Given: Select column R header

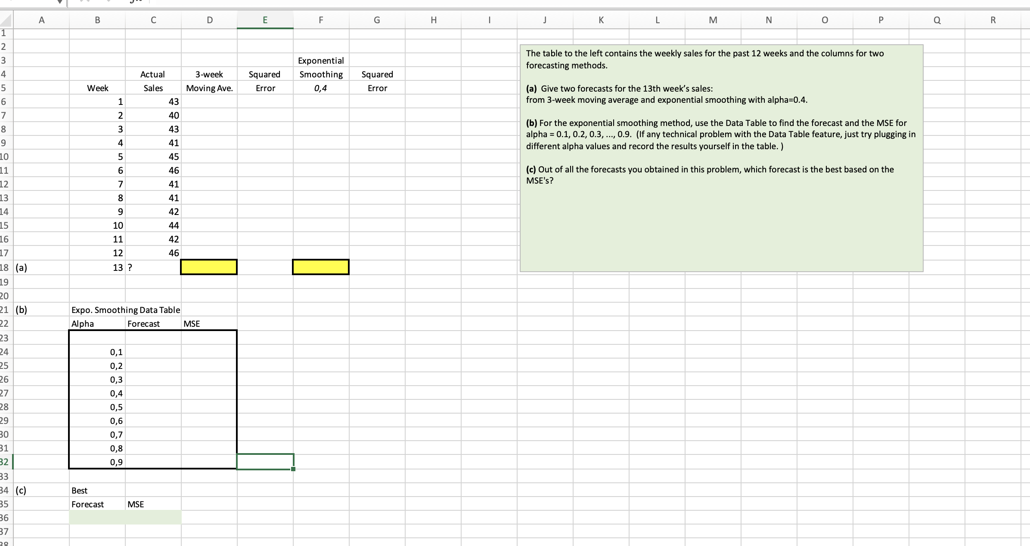Looking at the screenshot, I should 993,20.
